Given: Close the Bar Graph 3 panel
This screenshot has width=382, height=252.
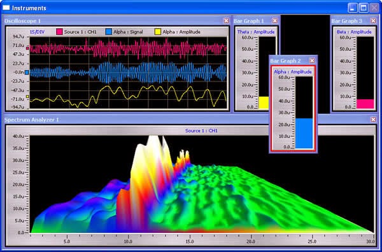Looking at the screenshot, I should pyautogui.click(x=373, y=21).
